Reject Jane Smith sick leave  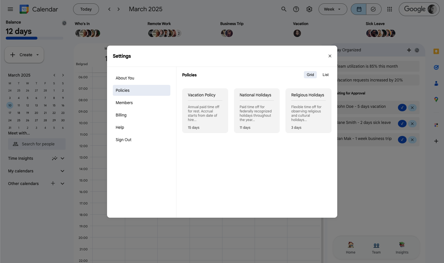tap(412, 124)
